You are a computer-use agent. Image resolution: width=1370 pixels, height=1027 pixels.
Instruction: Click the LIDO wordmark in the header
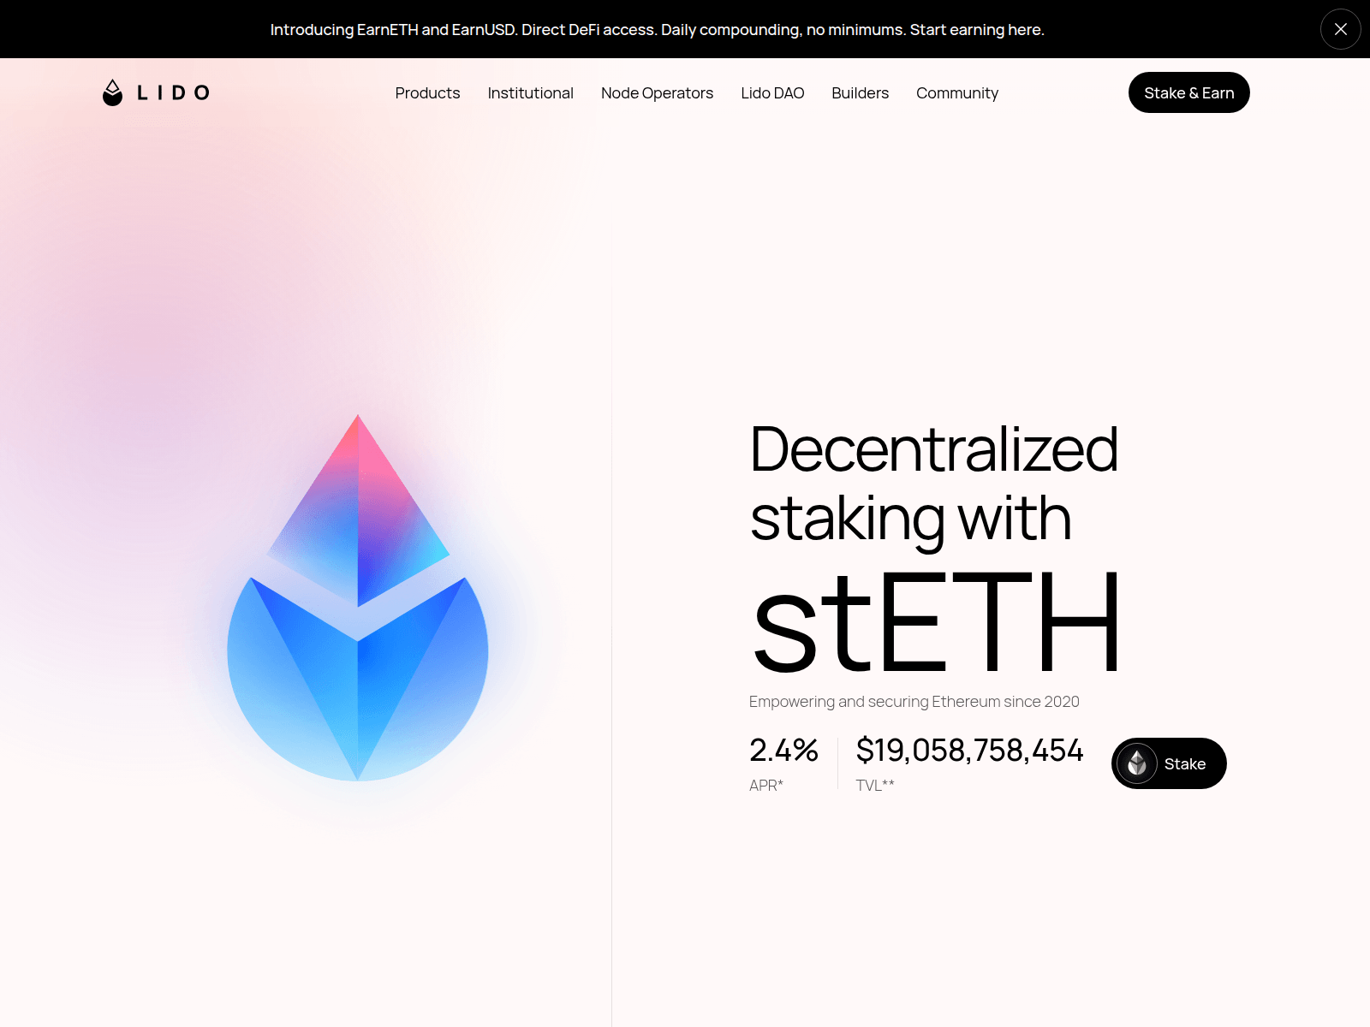[x=173, y=92]
